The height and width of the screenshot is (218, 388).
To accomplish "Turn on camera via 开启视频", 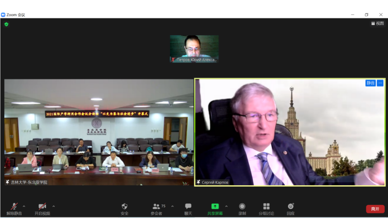I will click(42, 207).
